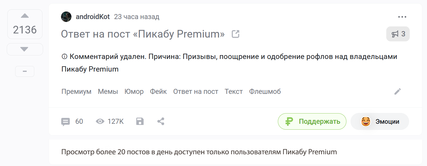Open the androidKot avatar profile picture

(x=66, y=17)
